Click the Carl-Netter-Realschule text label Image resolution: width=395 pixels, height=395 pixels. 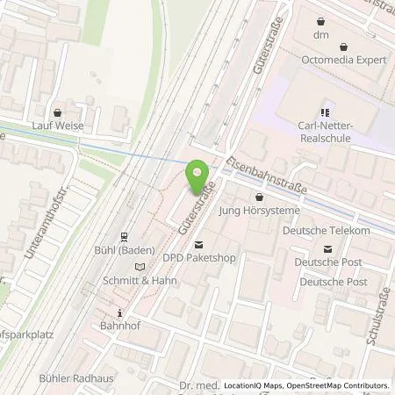(x=326, y=132)
